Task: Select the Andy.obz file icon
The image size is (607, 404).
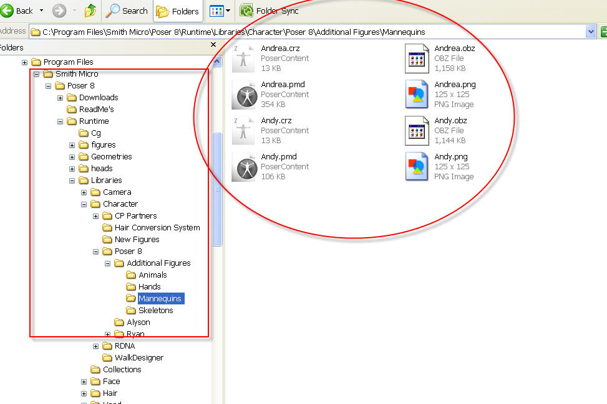Action: 417,131
